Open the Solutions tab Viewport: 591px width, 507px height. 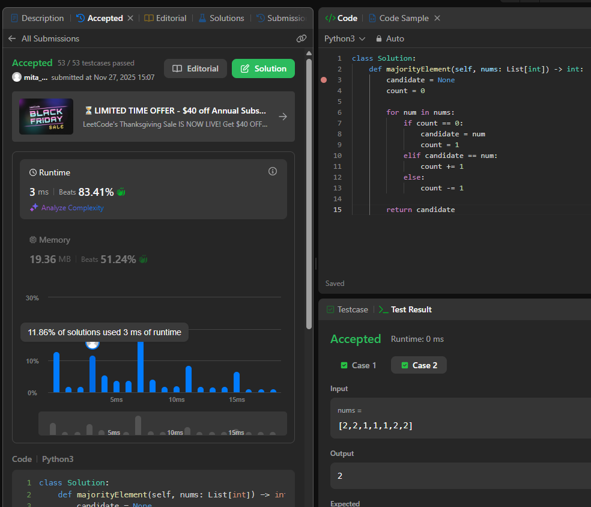pos(222,18)
